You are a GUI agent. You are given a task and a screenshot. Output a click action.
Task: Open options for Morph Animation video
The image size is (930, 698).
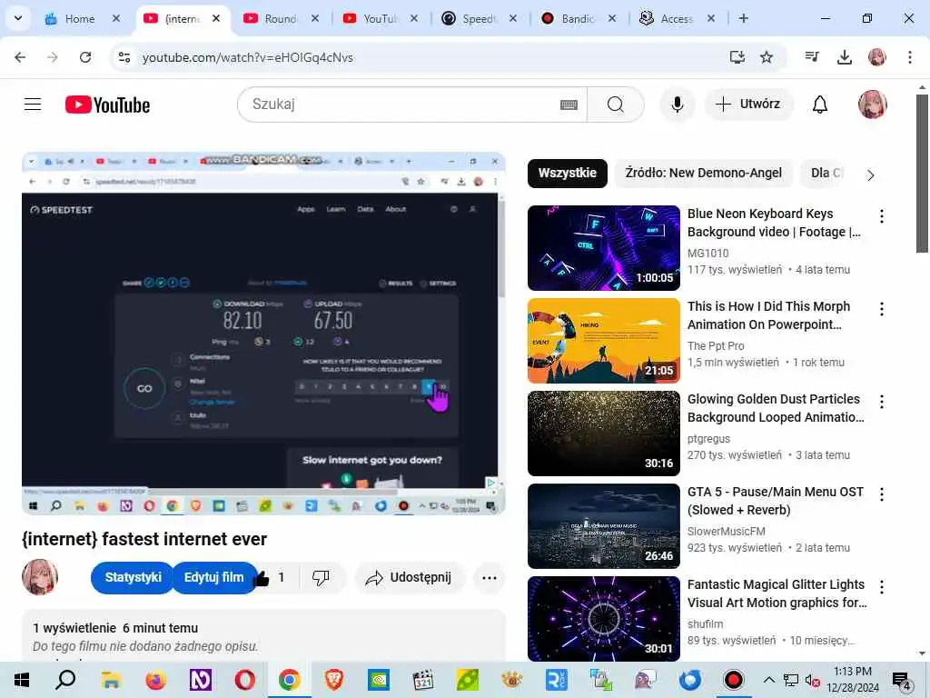[x=882, y=309]
